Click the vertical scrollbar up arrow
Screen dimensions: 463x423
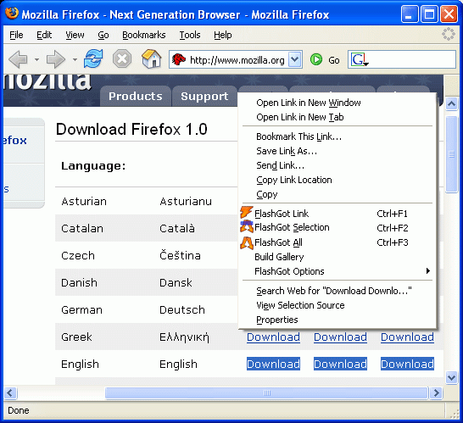(x=451, y=103)
